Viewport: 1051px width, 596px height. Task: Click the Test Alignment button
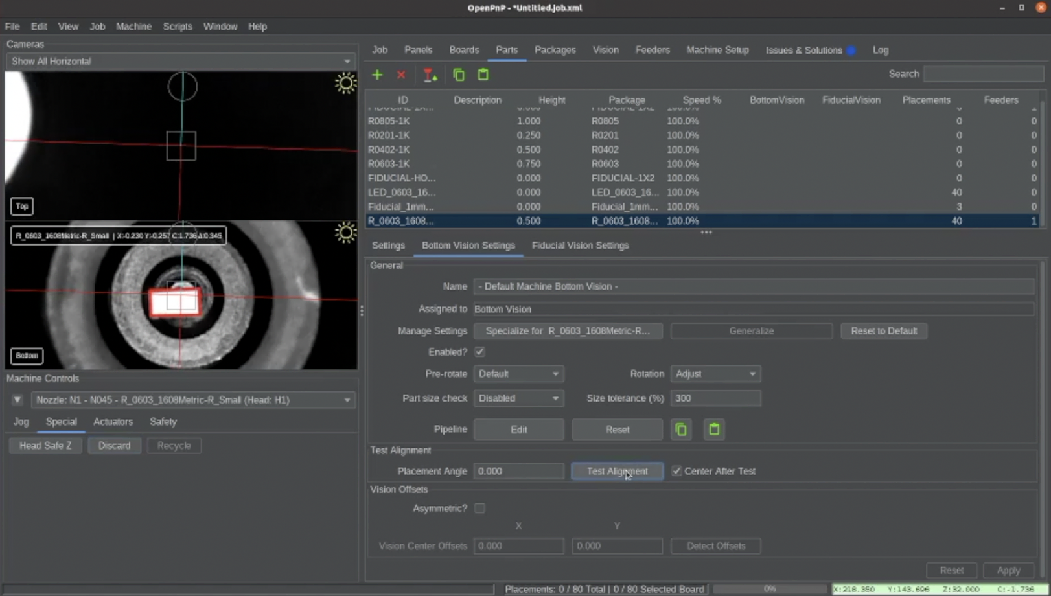617,471
